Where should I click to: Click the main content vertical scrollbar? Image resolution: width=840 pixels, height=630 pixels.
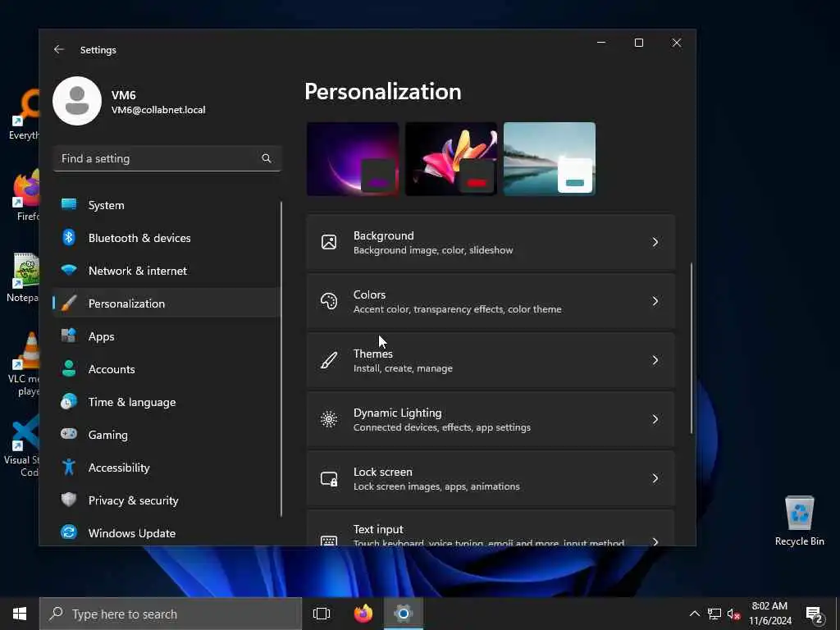click(691, 348)
